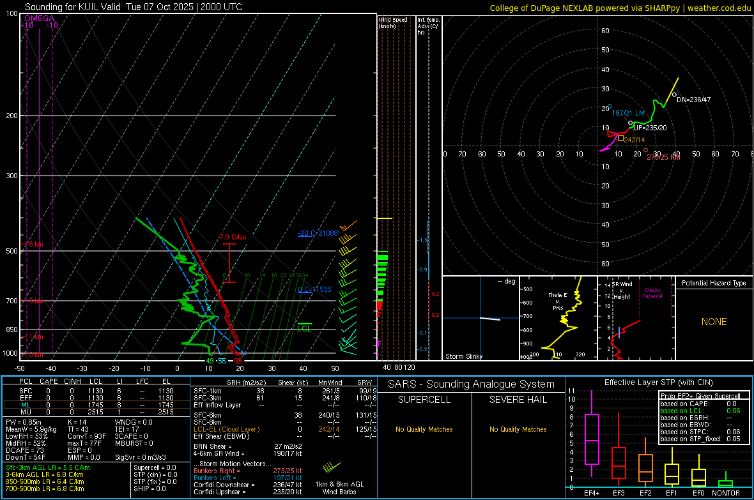This screenshot has height=500, width=754.
Task: Select the SFC-6km kinematics row
Action: coord(285,415)
